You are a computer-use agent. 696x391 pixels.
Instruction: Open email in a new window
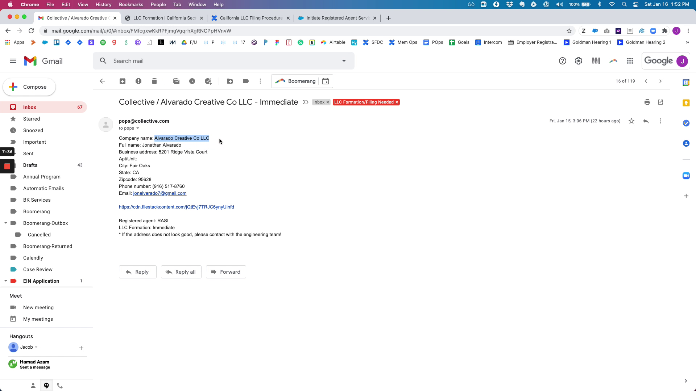[x=660, y=102]
